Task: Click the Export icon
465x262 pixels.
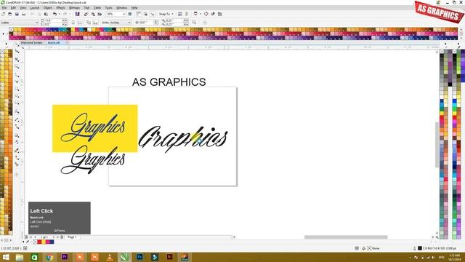Action: (x=93, y=14)
